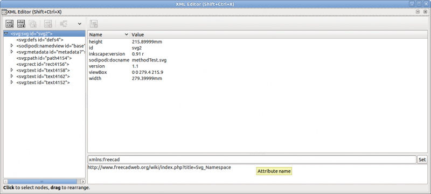The image size is (431, 194).
Task: Click the Delete node icon
Action: 48,24
